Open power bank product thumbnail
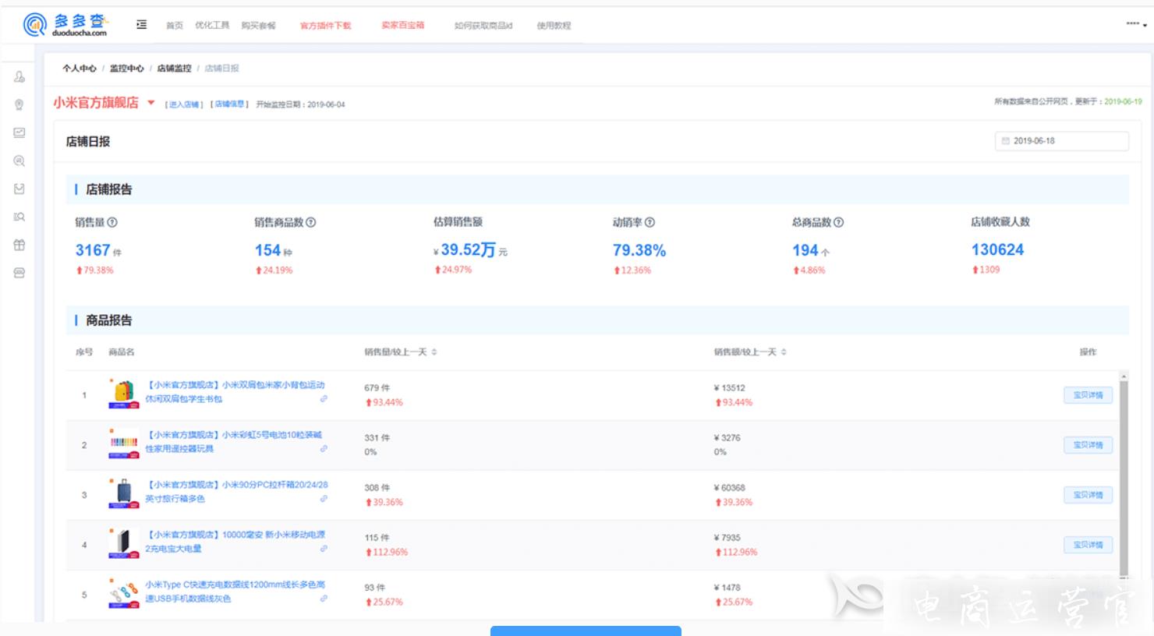 pyautogui.click(x=123, y=544)
